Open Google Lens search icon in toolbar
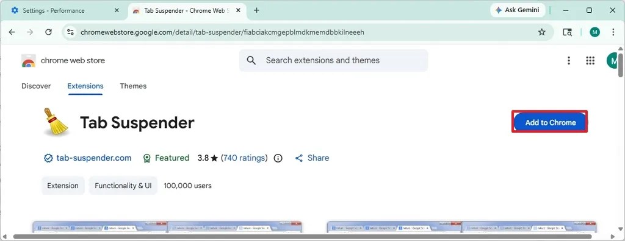This screenshot has height=241, width=625. (567, 32)
